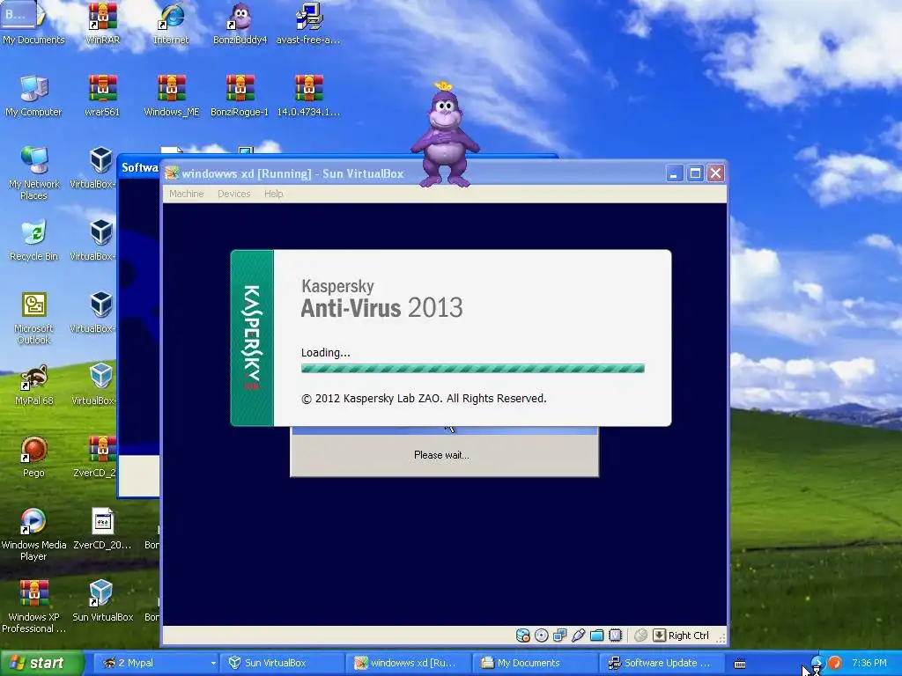
Task: Open the Help menu in VirtualBox
Action: (x=274, y=194)
